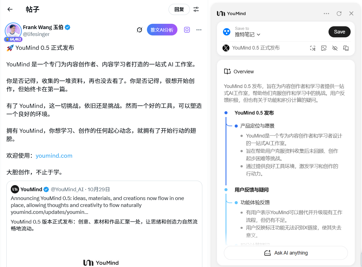Click the YouMind account name in quoted tweet
Viewport: 362px width, 267px height.
coord(31,190)
